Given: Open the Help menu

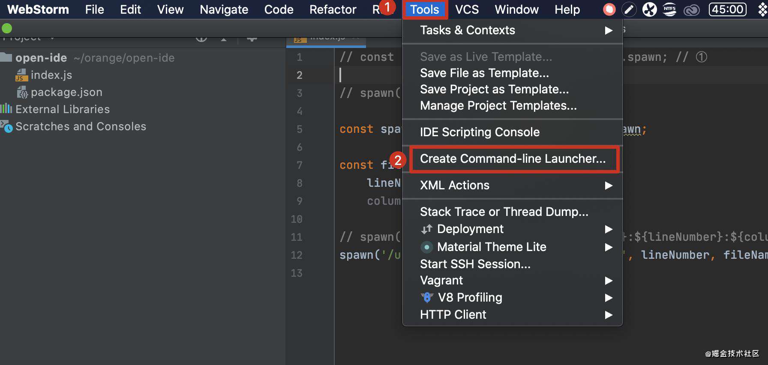Looking at the screenshot, I should click(x=567, y=9).
